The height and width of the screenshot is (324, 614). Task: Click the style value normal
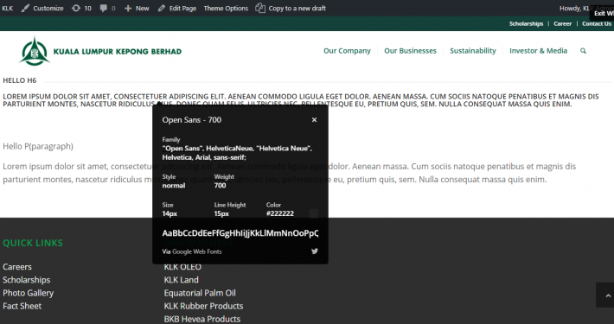[174, 186]
